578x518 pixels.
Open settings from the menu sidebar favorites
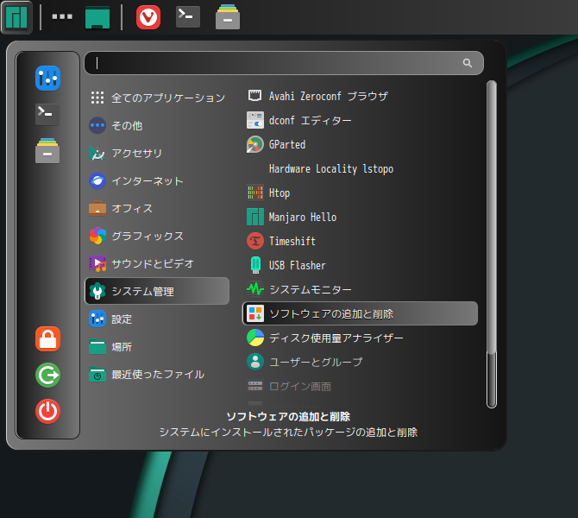(x=47, y=79)
